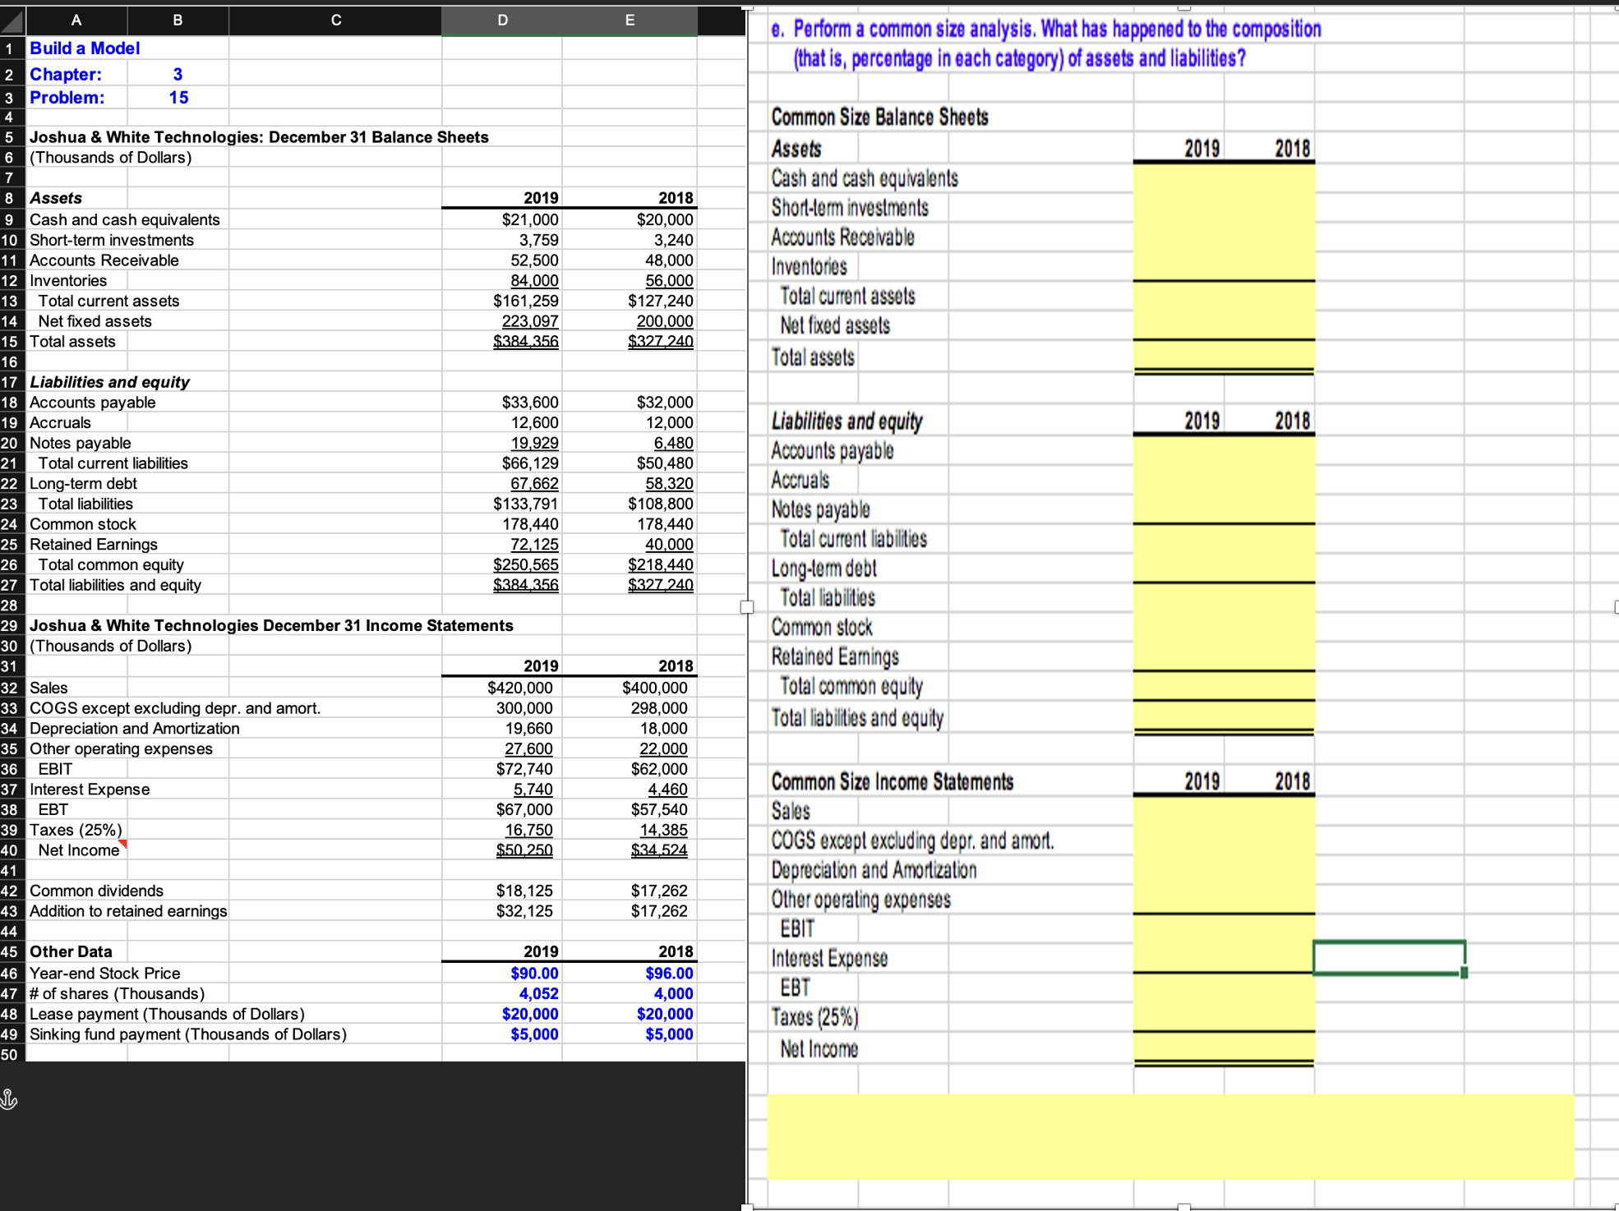Select the cell showing Chapter number 3
The image size is (1619, 1211).
click(x=178, y=73)
